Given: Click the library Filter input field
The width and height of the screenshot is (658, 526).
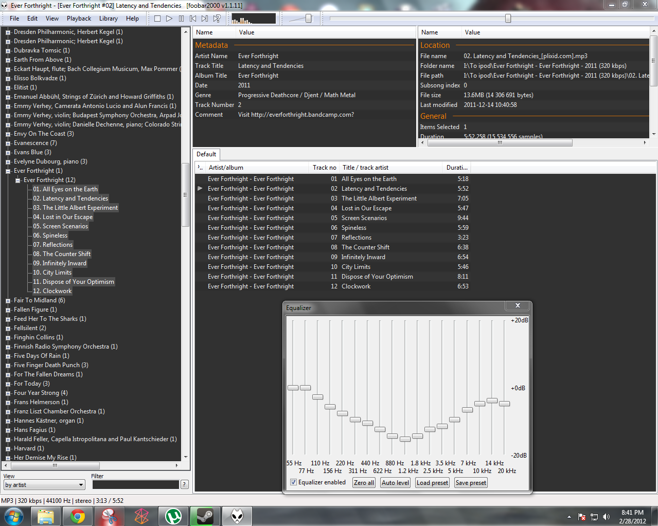Looking at the screenshot, I should pos(135,484).
